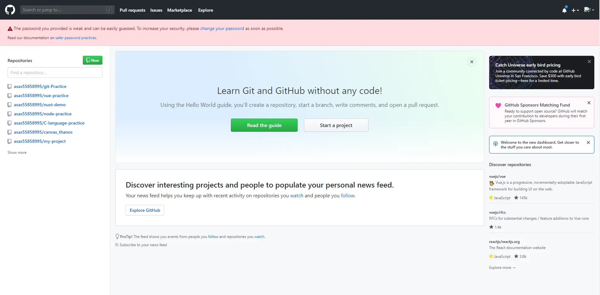Open the vue-practice repository

point(41,95)
